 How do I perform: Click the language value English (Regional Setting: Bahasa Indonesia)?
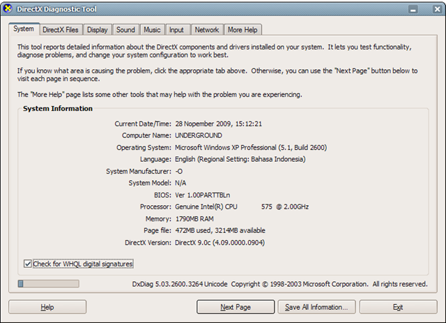[x=240, y=159]
